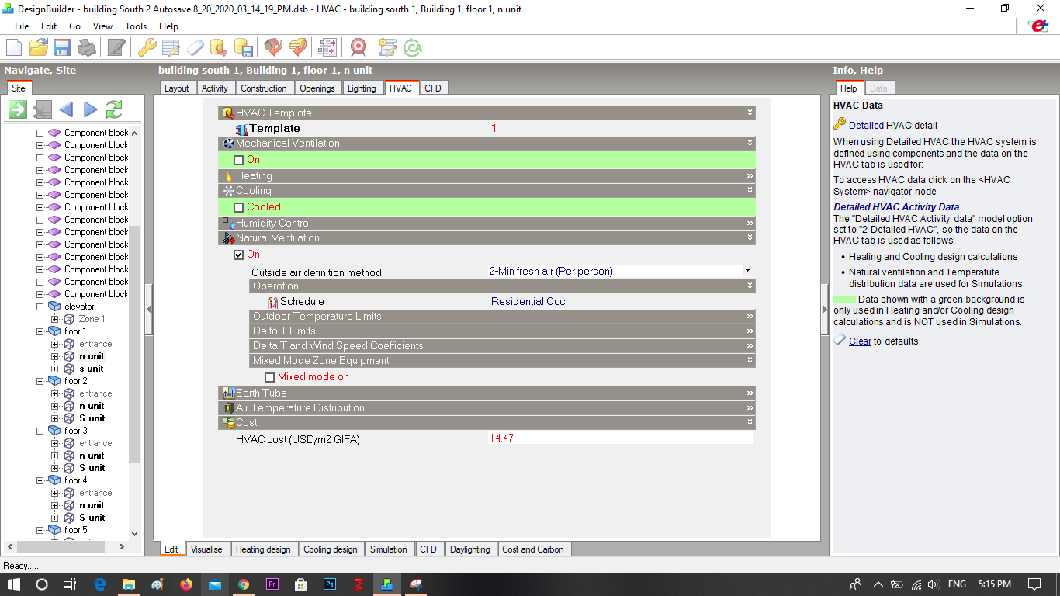
Task: Click the target icon in the toolbar
Action: point(358,47)
